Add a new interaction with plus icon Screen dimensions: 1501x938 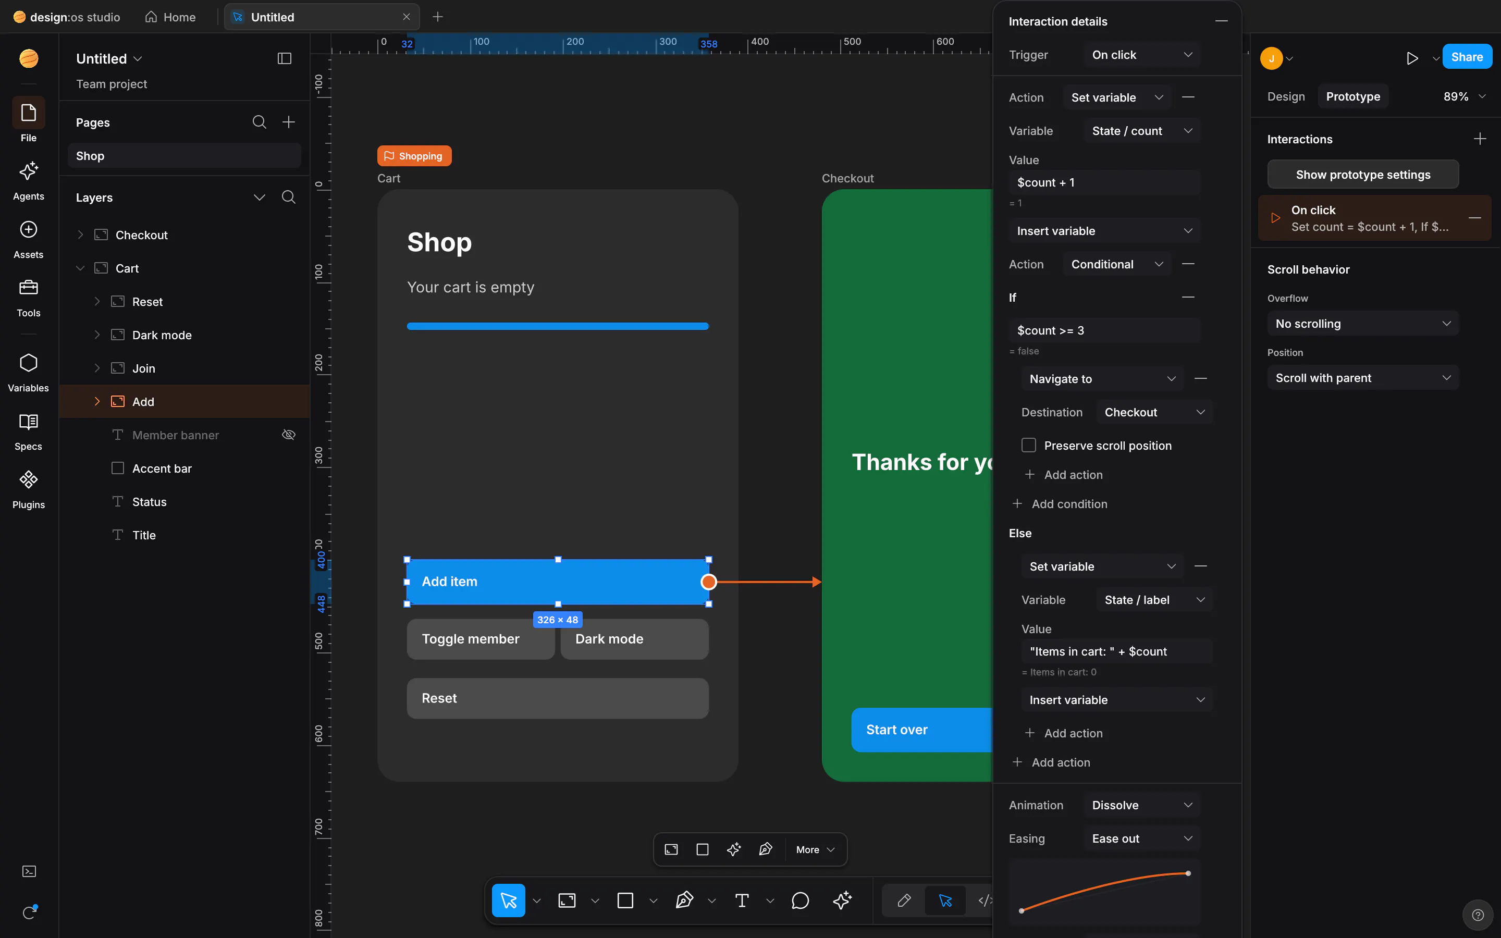click(x=1480, y=139)
